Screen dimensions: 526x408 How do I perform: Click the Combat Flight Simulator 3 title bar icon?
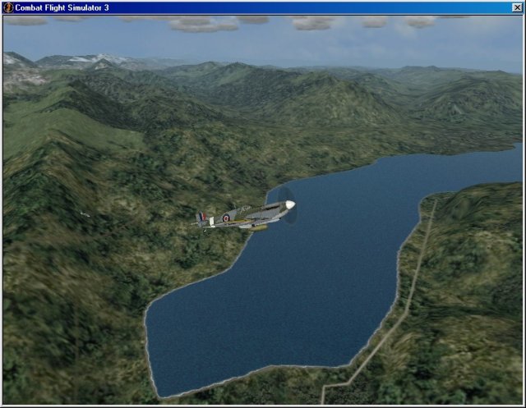[x=8, y=7]
